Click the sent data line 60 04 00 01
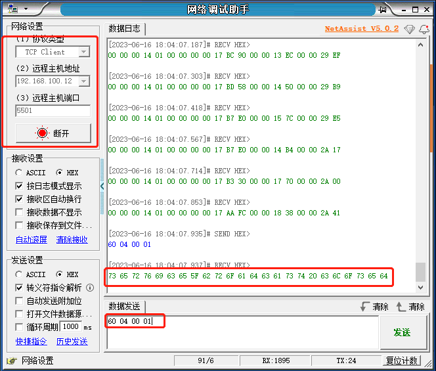 click(x=129, y=244)
